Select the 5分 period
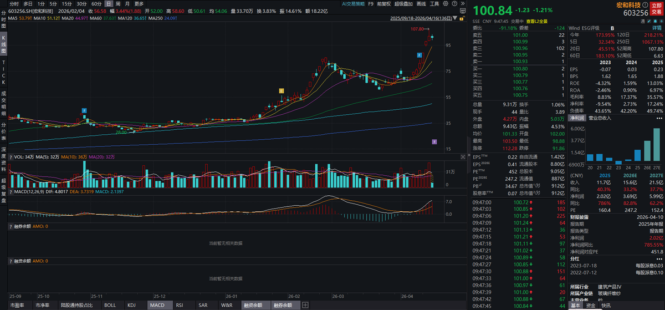This screenshot has height=310, width=665. (53, 3)
